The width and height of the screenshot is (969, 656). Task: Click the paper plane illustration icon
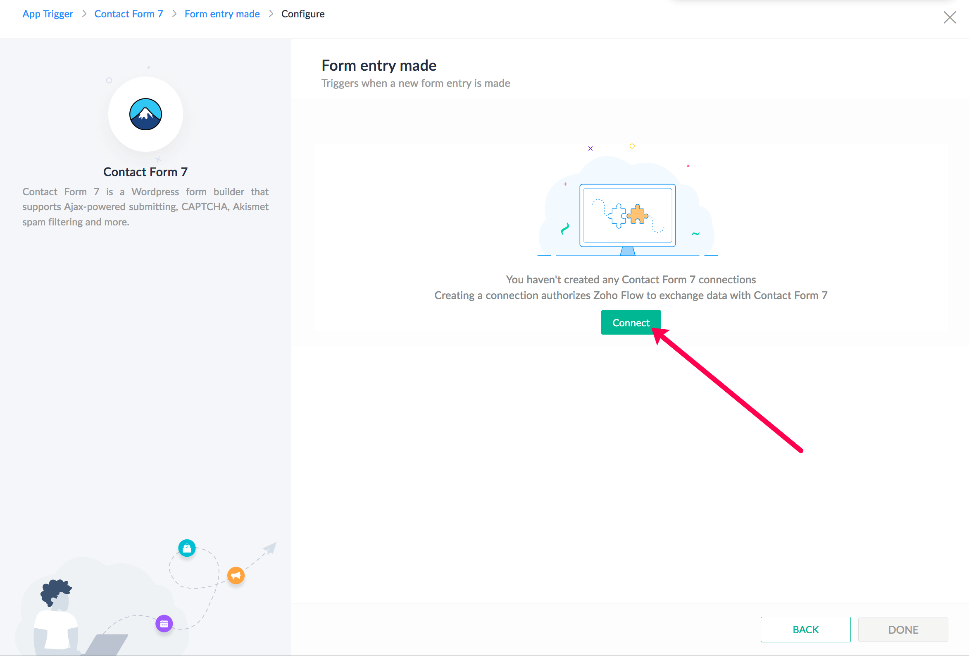[270, 548]
